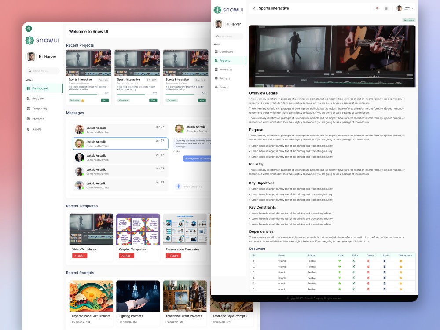The image size is (440, 330).
Task: Select Dashboard in the dashboard window menu
Action: click(x=42, y=88)
